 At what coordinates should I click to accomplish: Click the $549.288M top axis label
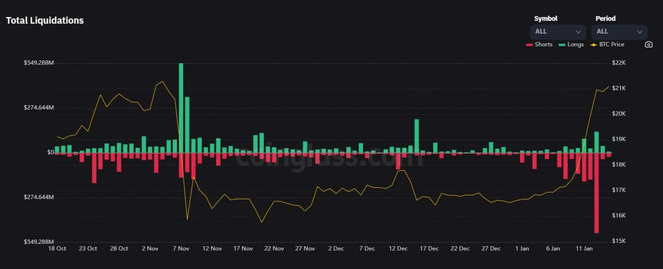click(39, 63)
